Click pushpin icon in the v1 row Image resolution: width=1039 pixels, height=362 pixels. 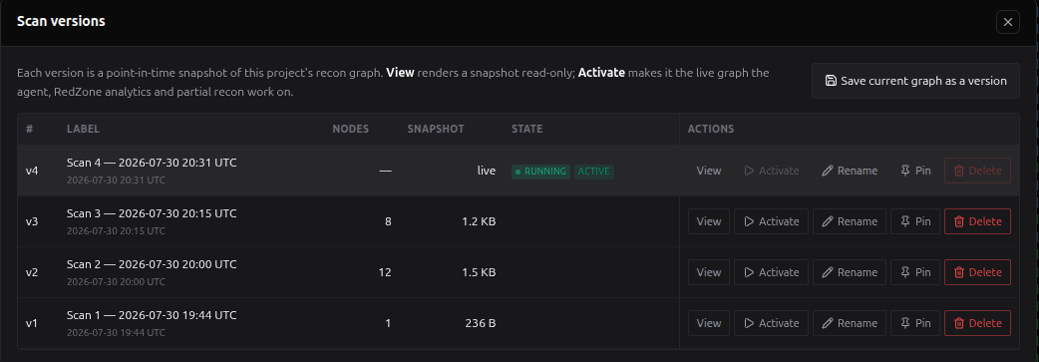905,323
